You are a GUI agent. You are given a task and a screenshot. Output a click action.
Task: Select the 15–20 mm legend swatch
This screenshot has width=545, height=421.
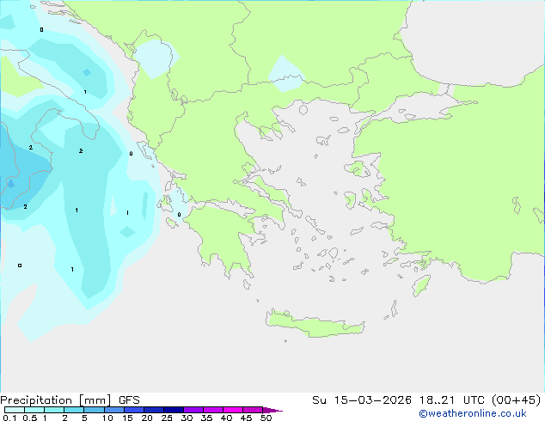133,410
